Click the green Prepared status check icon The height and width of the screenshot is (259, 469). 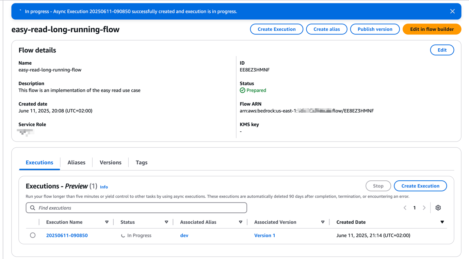click(242, 90)
